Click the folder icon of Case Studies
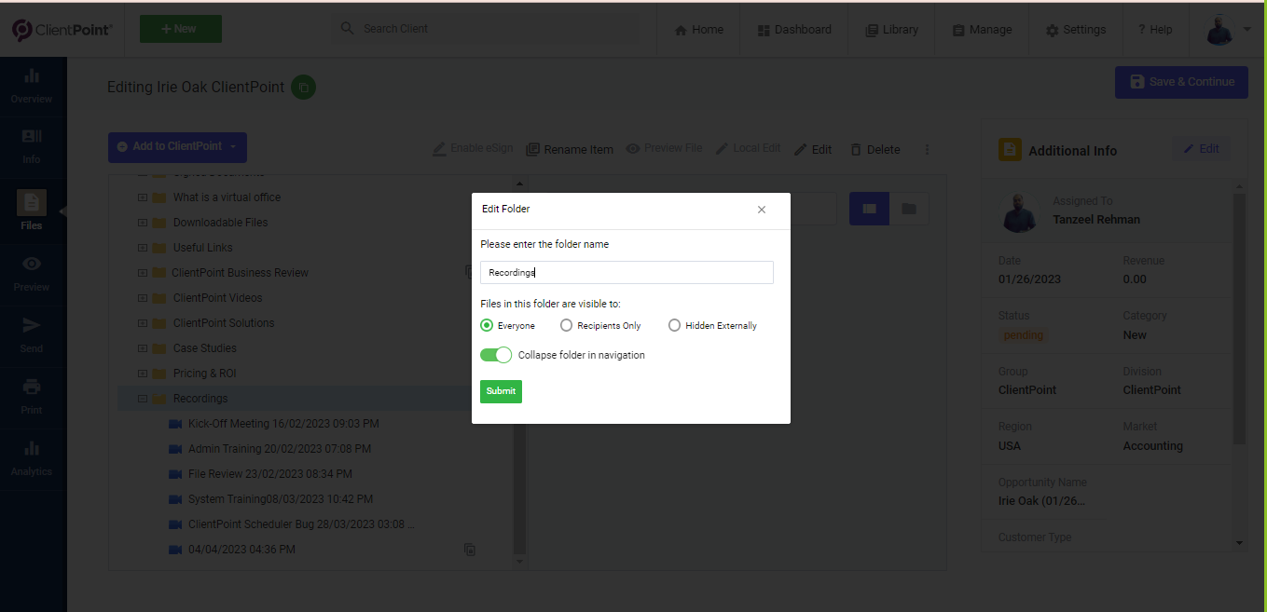This screenshot has height=612, width=1267. pos(158,348)
